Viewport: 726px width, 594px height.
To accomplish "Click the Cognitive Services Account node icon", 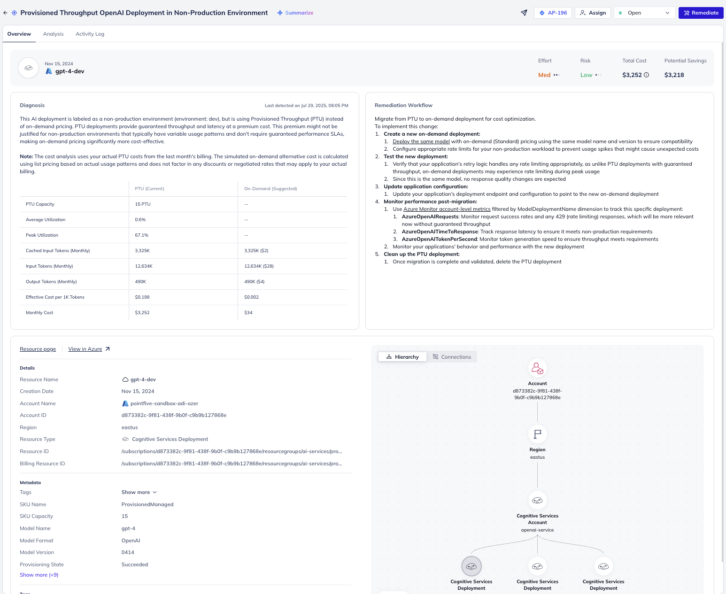I will point(537,501).
